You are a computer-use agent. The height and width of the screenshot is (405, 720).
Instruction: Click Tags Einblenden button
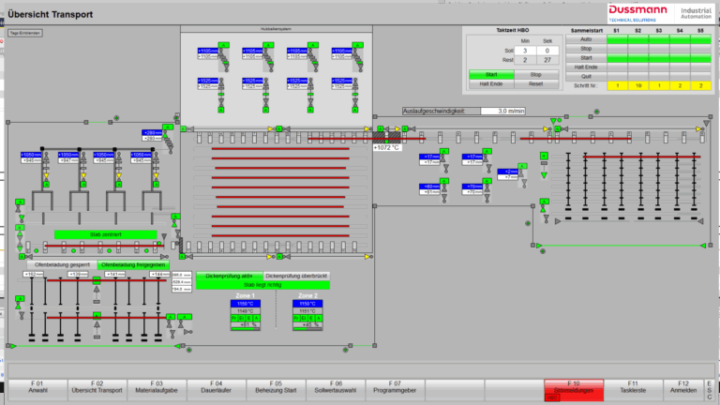click(x=24, y=33)
